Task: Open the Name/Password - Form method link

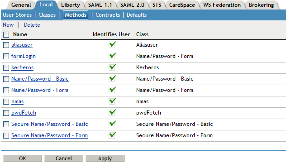Action: [x=40, y=90]
